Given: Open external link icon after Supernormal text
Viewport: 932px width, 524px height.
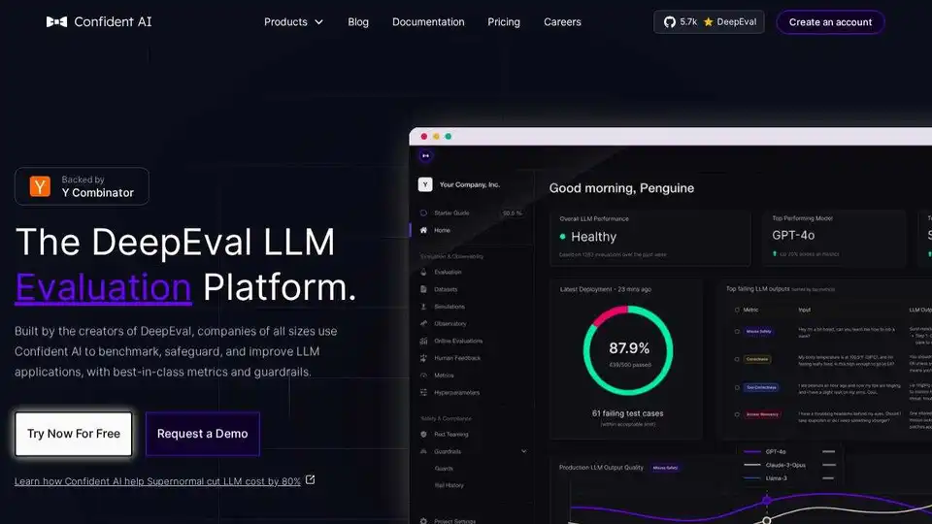Looking at the screenshot, I should point(311,479).
